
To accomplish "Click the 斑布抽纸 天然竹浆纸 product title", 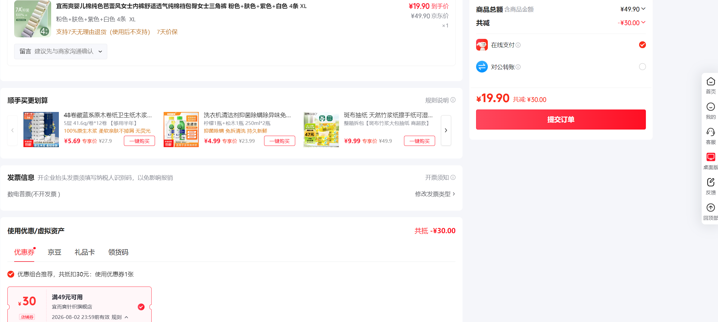I will (388, 115).
